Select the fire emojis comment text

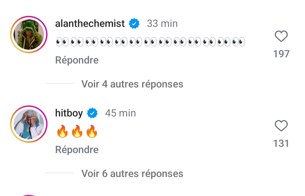[x=77, y=132]
